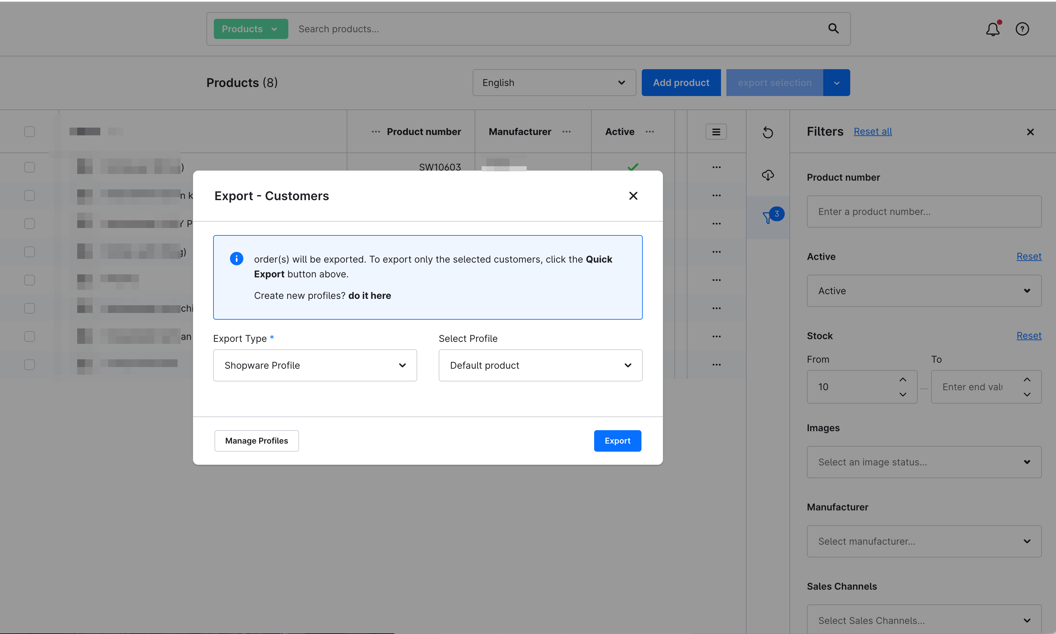Increase the Stock From value stepper

(902, 379)
